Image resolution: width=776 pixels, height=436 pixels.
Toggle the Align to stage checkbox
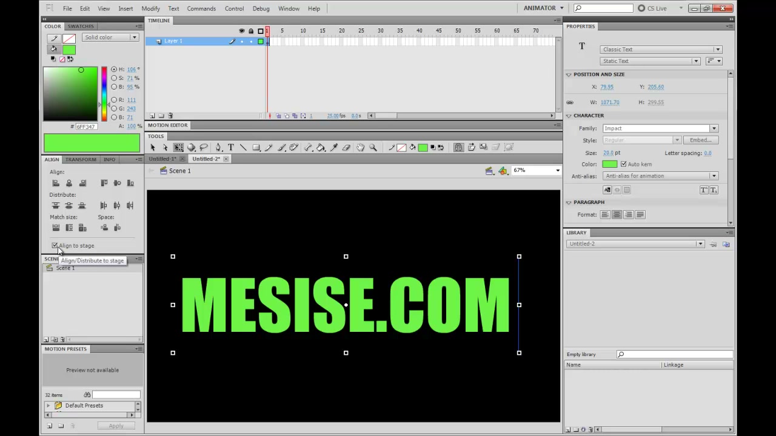(55, 246)
